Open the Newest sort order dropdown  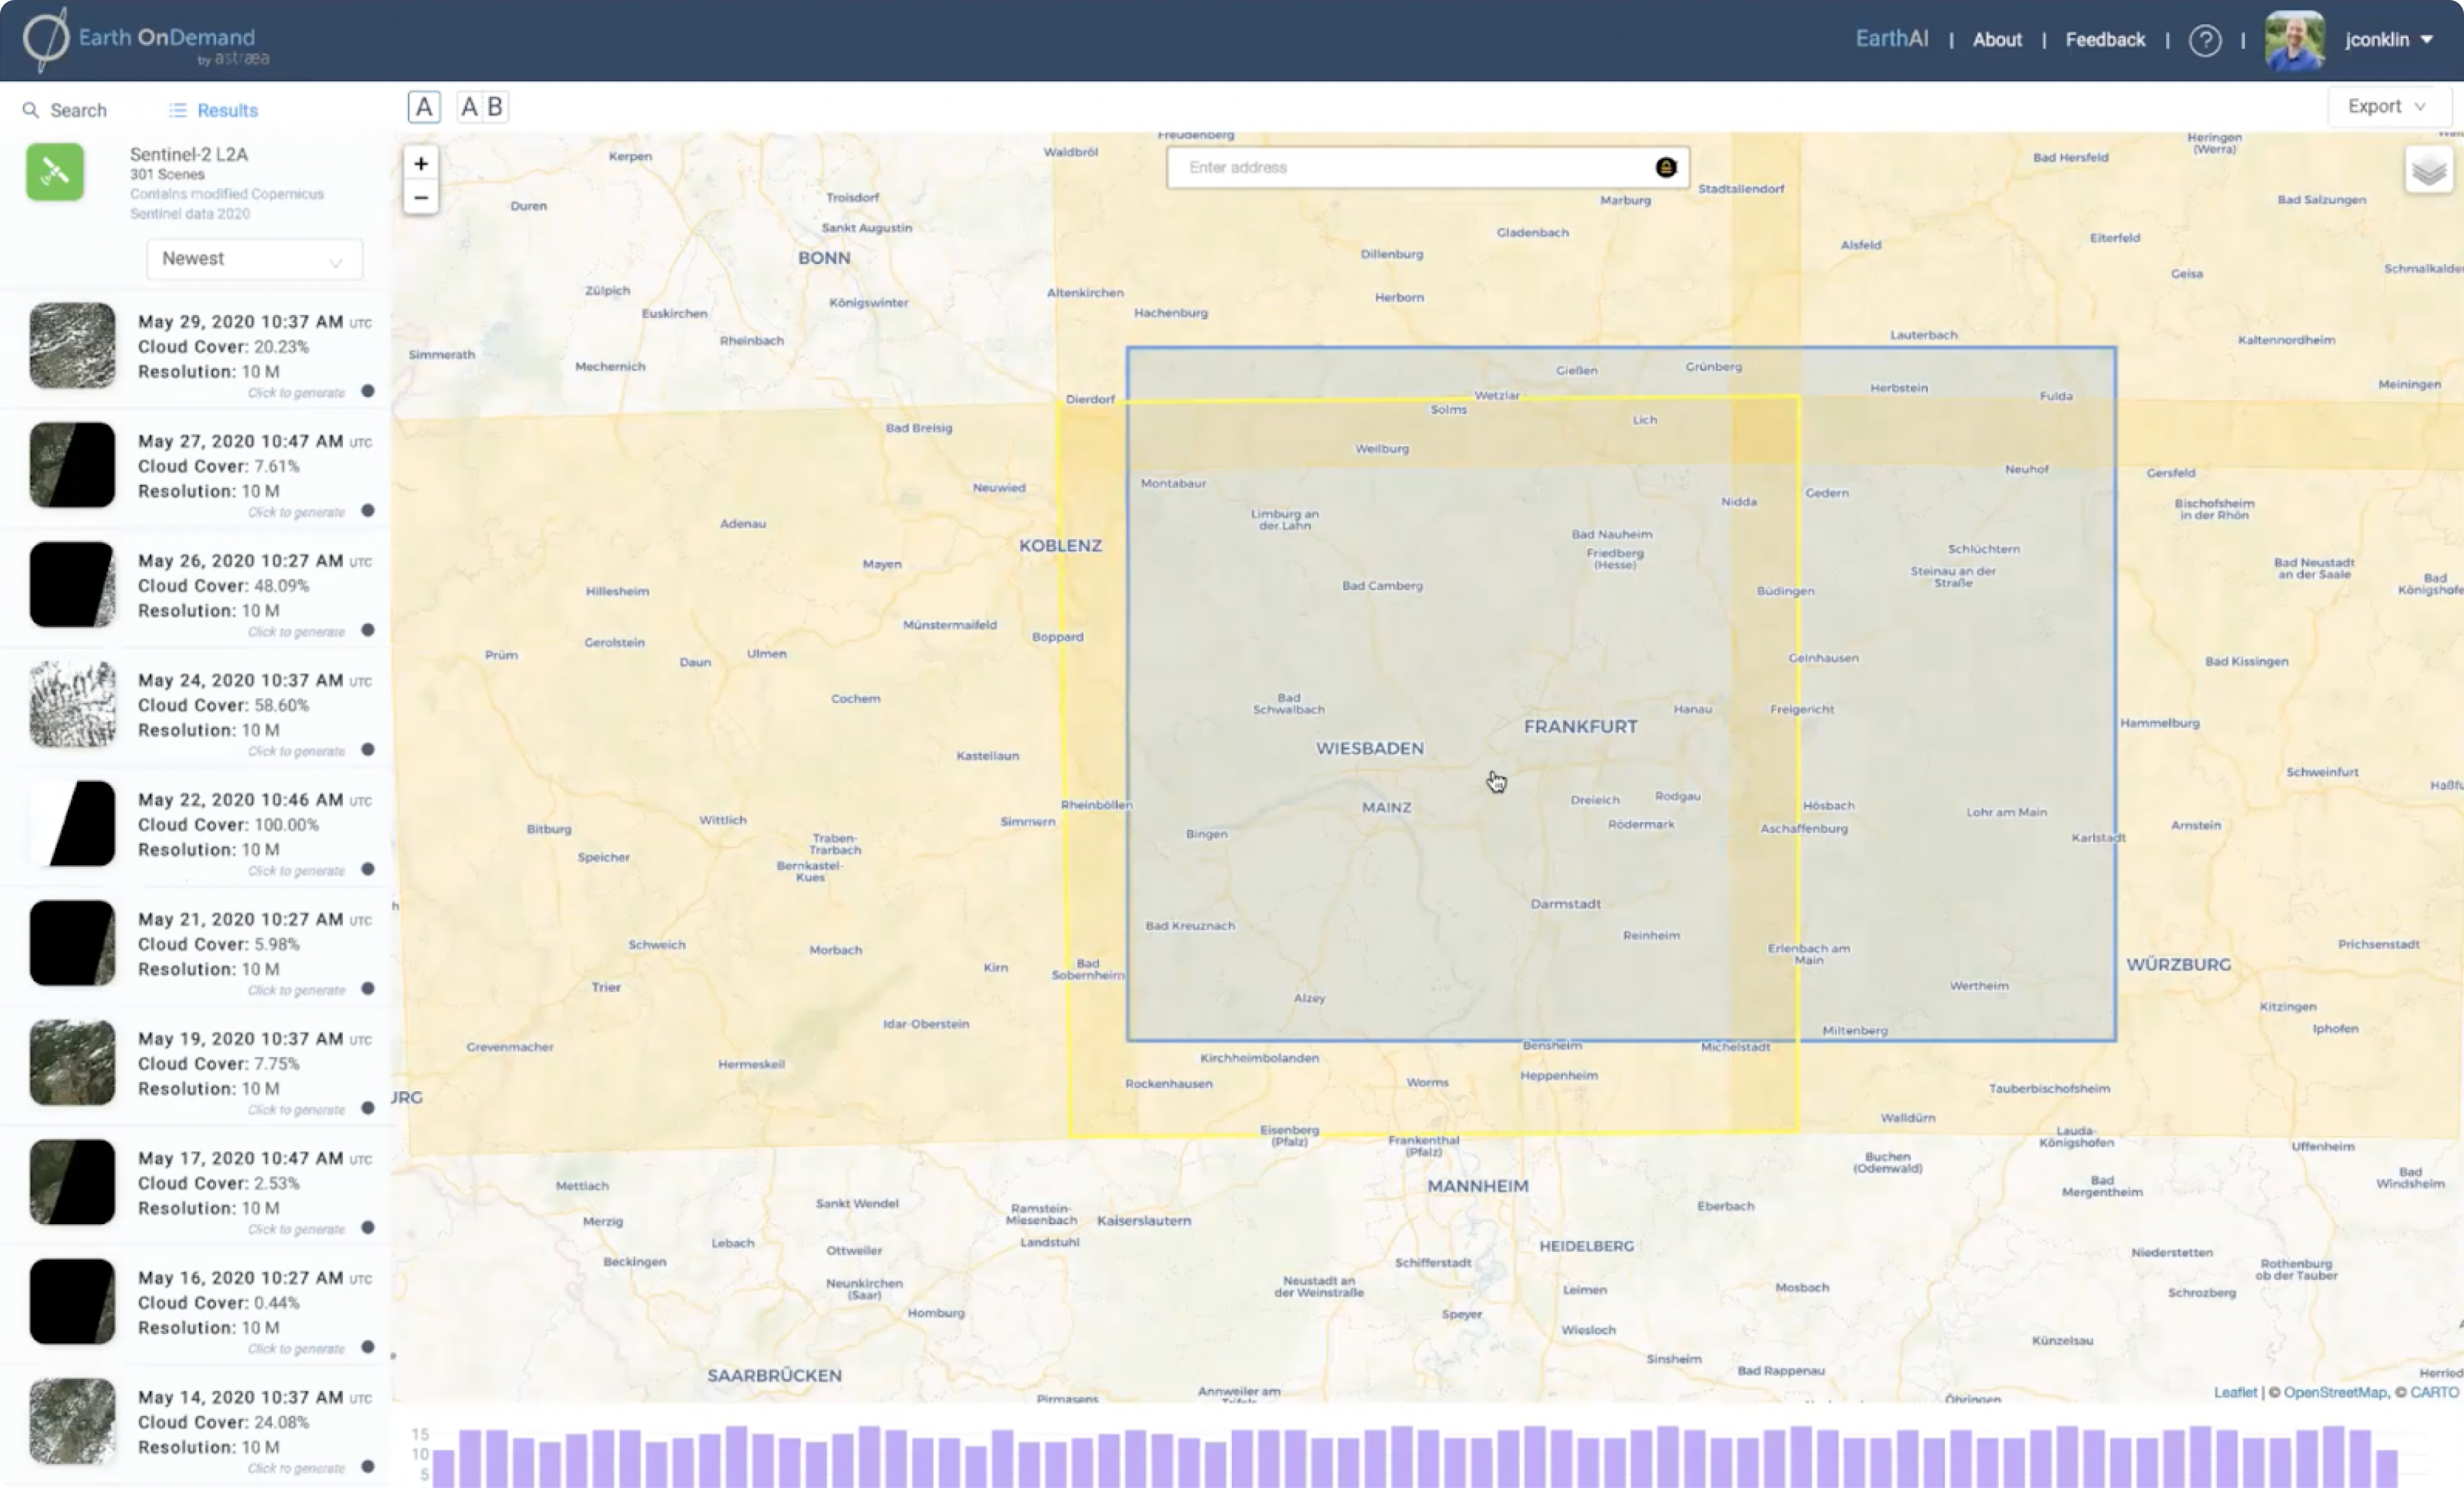pos(253,258)
